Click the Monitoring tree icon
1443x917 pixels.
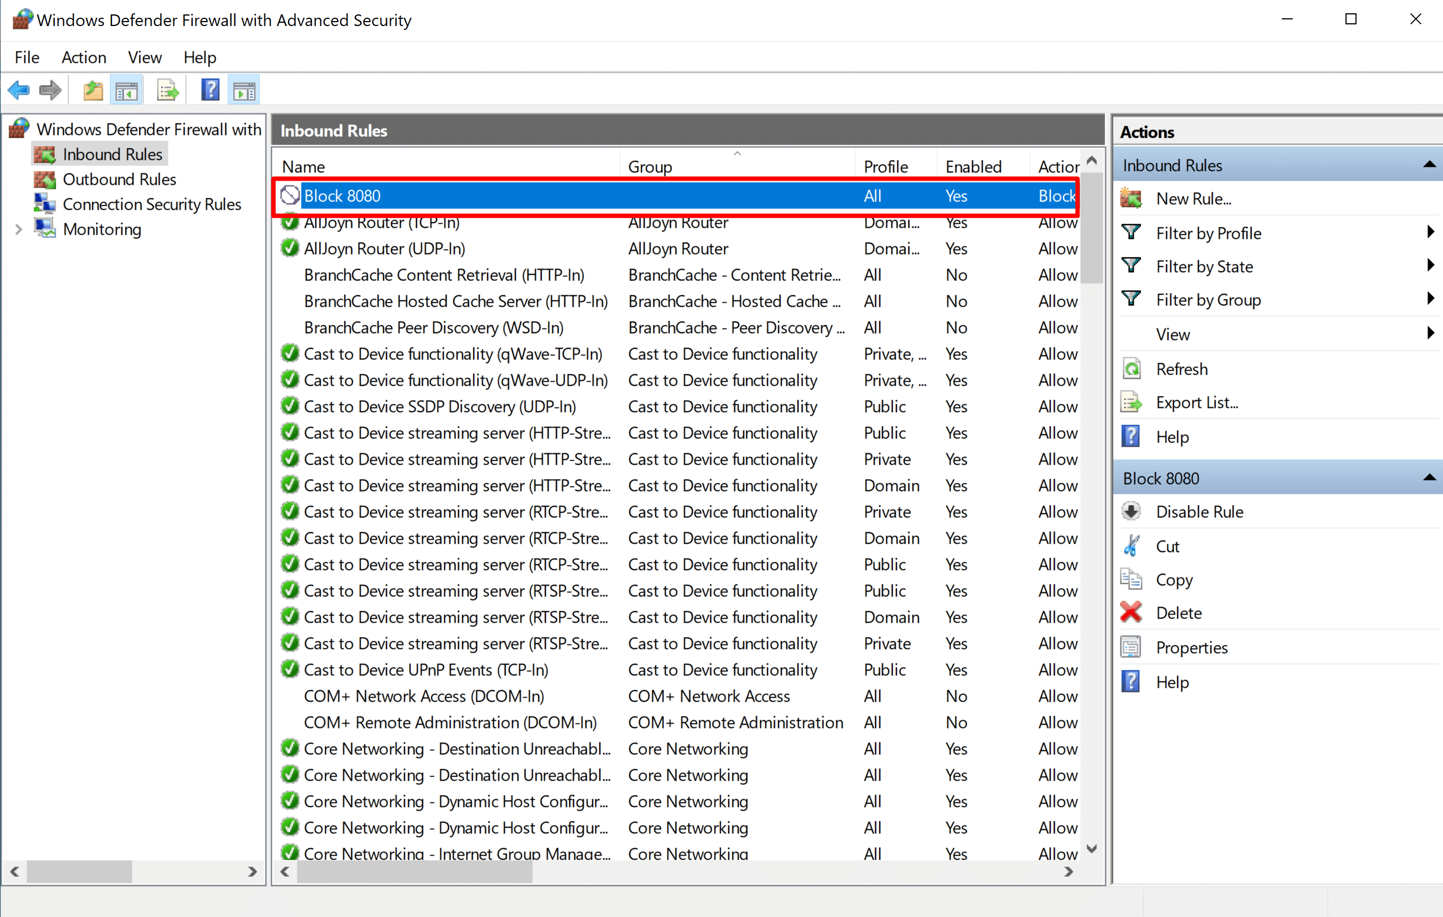45,229
